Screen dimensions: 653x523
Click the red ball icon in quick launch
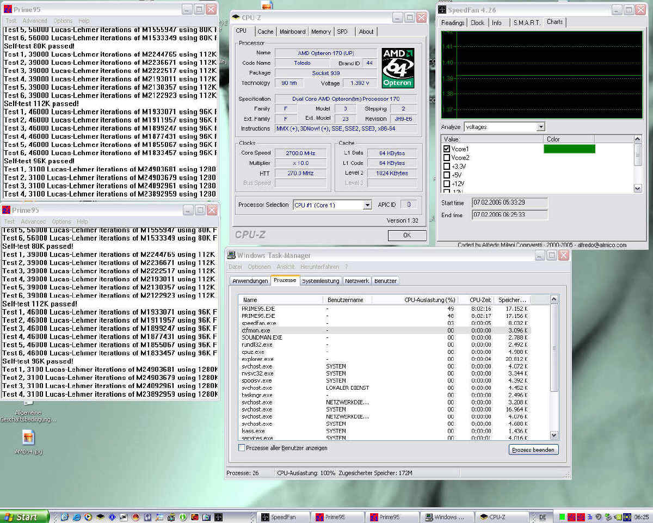tap(135, 517)
